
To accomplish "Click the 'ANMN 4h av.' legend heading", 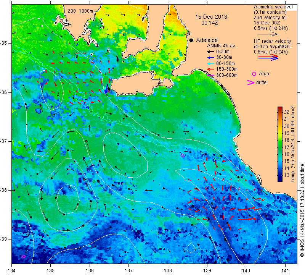I will pos(222,46).
